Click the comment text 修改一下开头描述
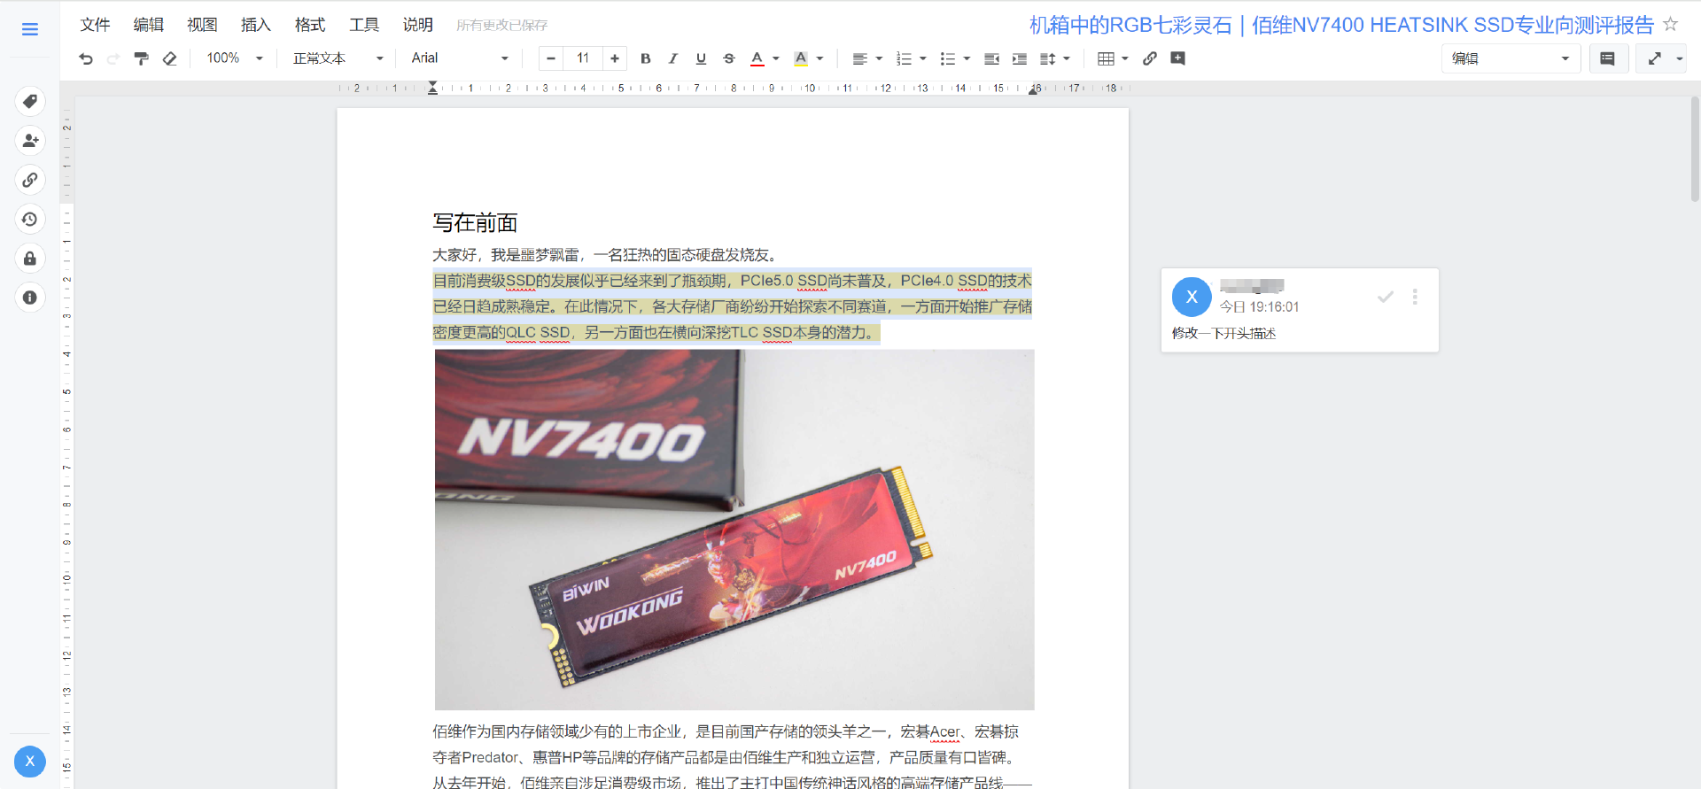Screen dimensions: 1701x789 tap(1223, 333)
